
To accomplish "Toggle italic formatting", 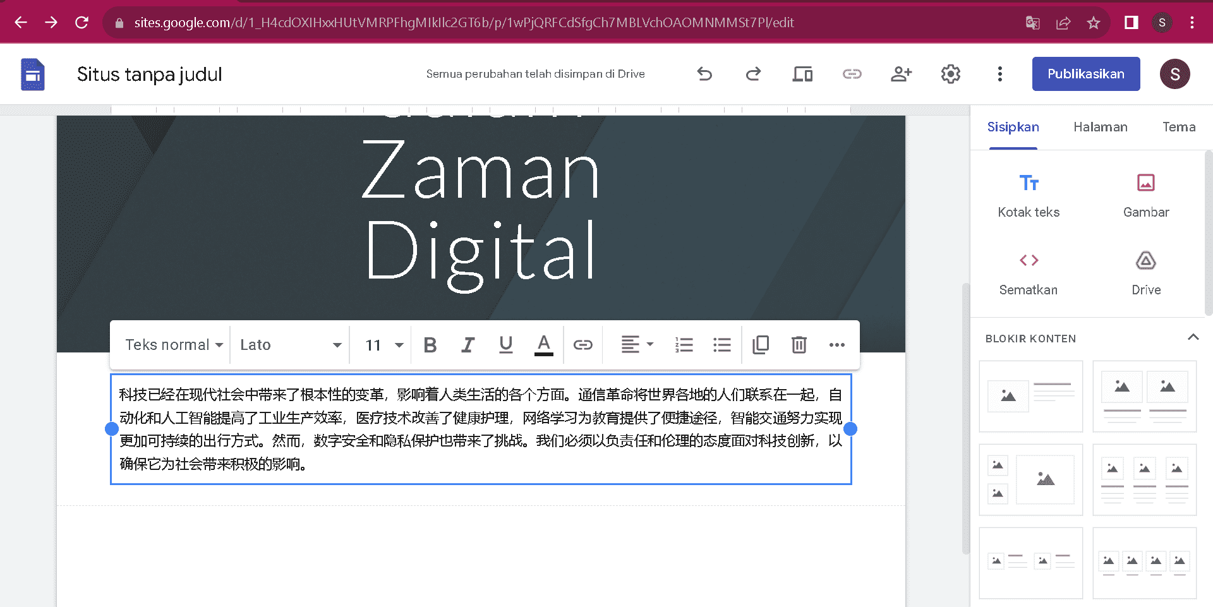I will pos(468,345).
